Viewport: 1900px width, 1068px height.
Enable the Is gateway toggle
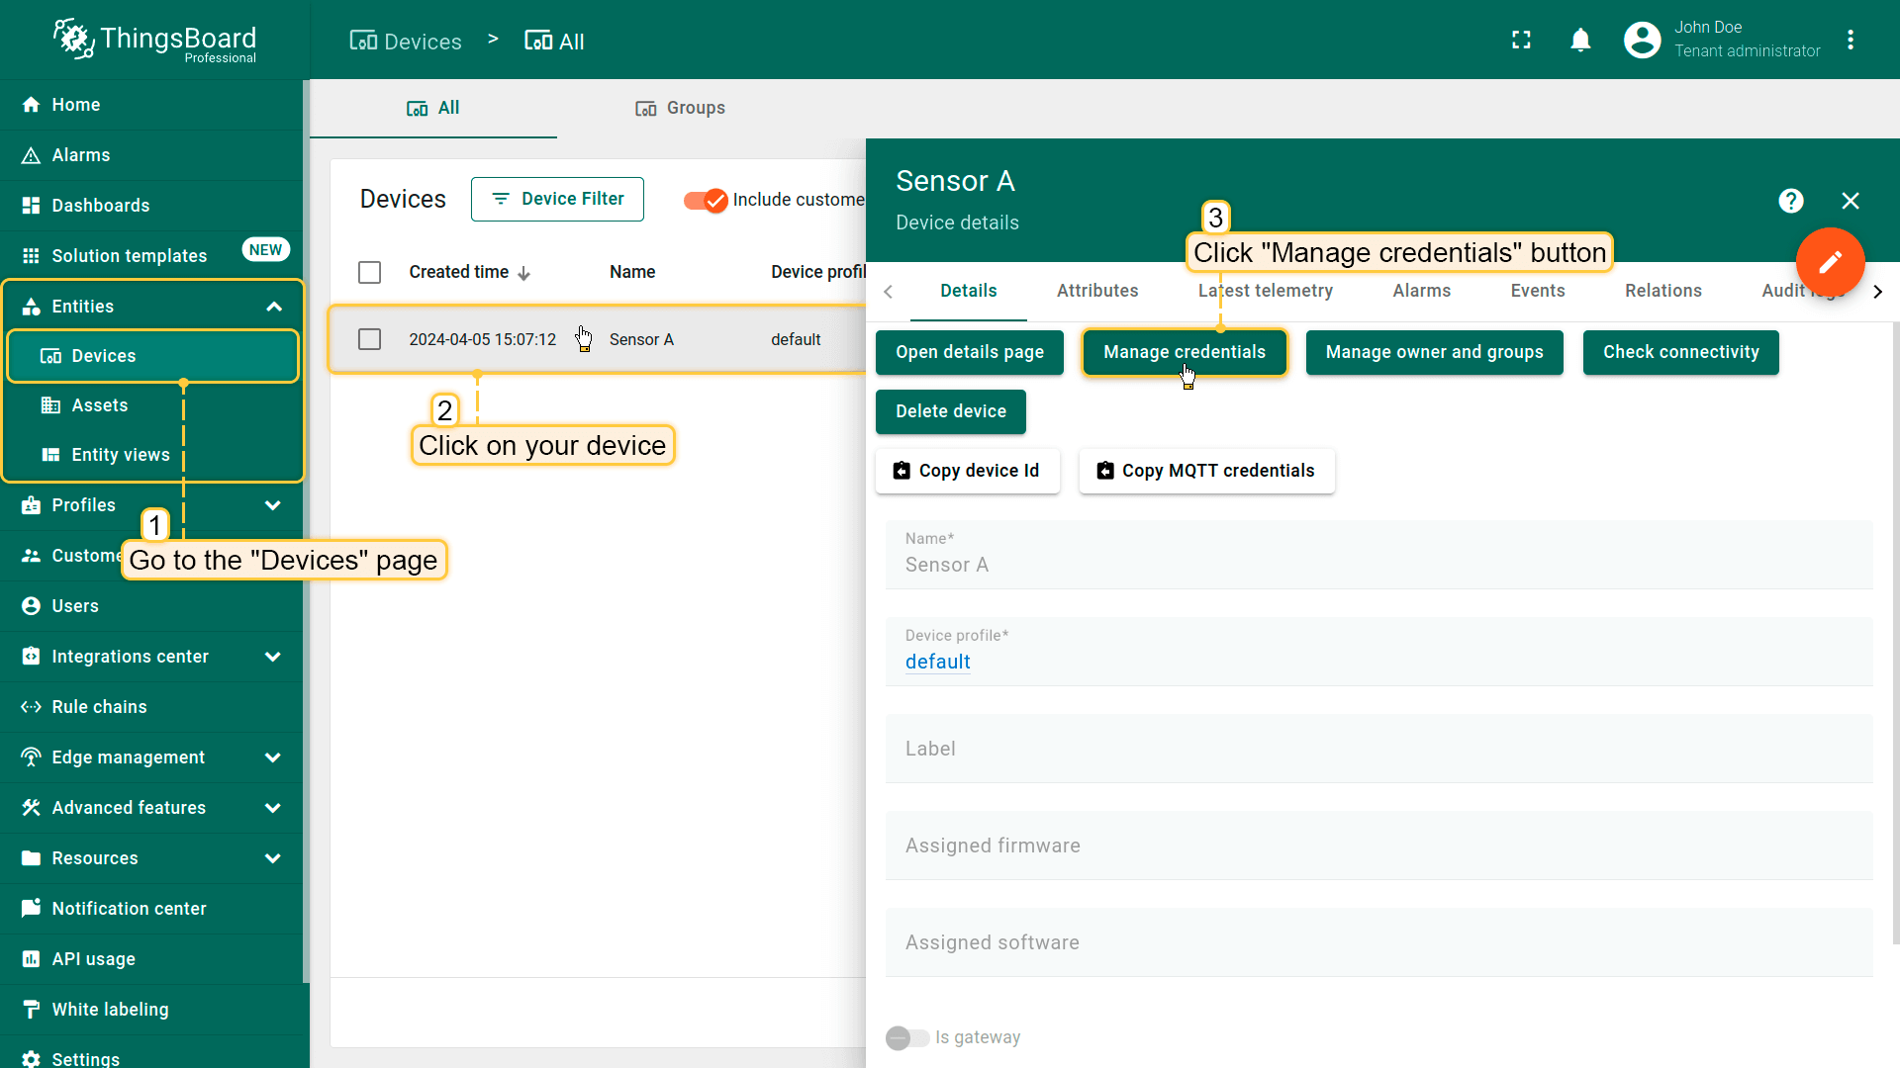906,1037
